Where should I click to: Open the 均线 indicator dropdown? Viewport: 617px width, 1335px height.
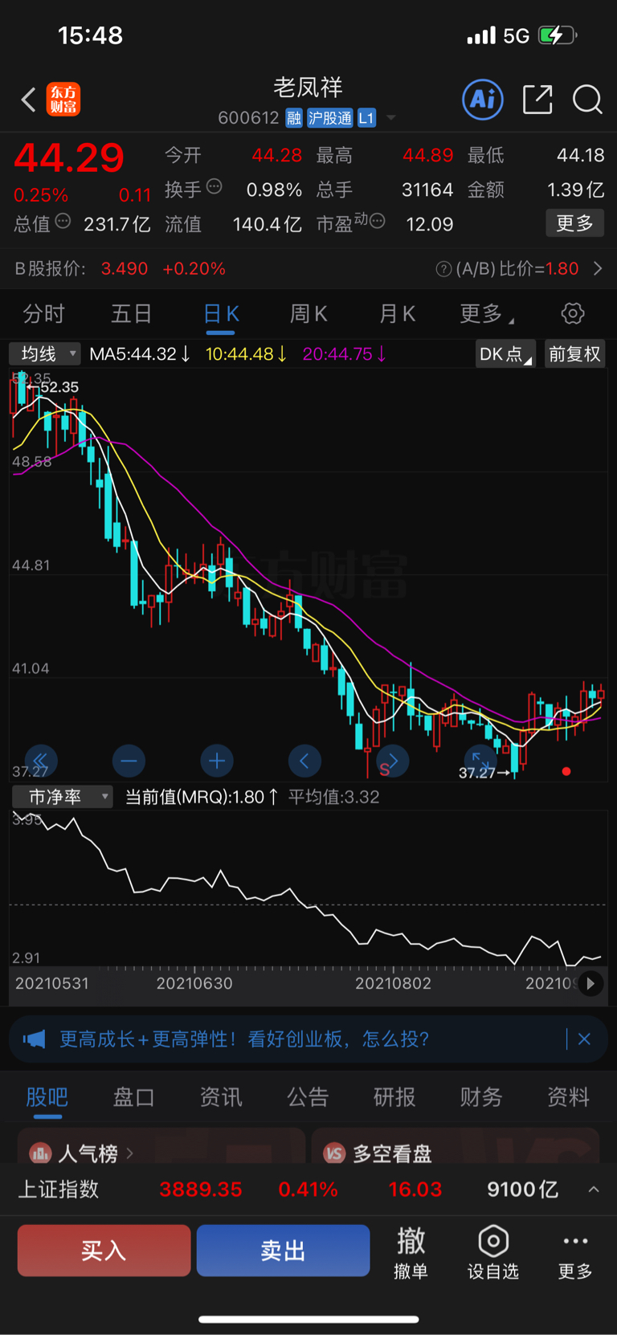click(45, 353)
